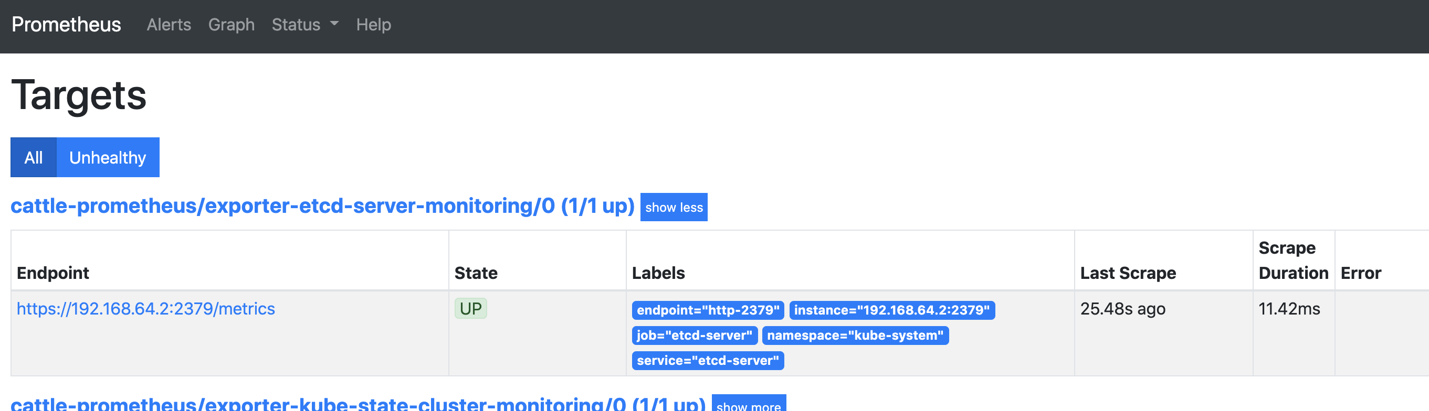Open the Help page
This screenshot has height=411, width=1429.
pos(373,24)
